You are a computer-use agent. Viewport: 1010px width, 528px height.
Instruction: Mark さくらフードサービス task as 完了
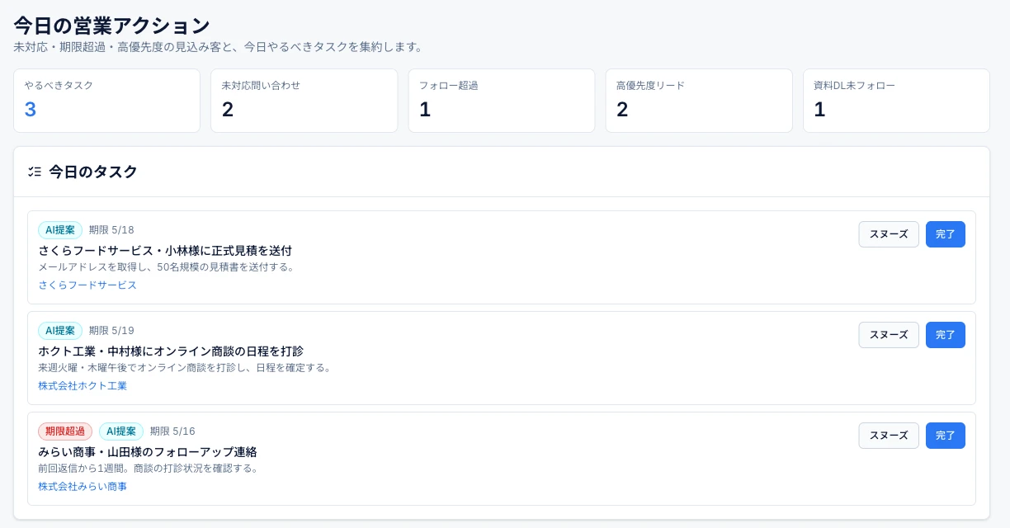pyautogui.click(x=946, y=234)
